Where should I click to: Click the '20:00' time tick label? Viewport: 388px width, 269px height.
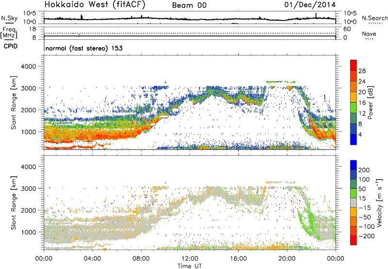click(287, 259)
